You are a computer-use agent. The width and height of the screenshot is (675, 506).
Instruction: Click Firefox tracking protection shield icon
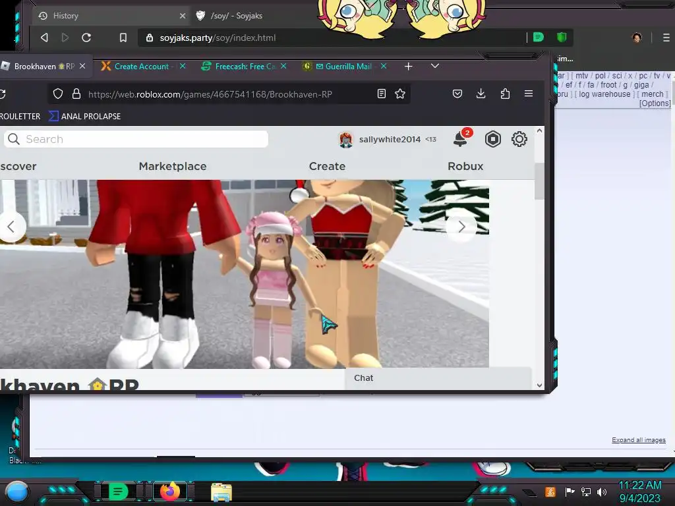click(x=58, y=94)
